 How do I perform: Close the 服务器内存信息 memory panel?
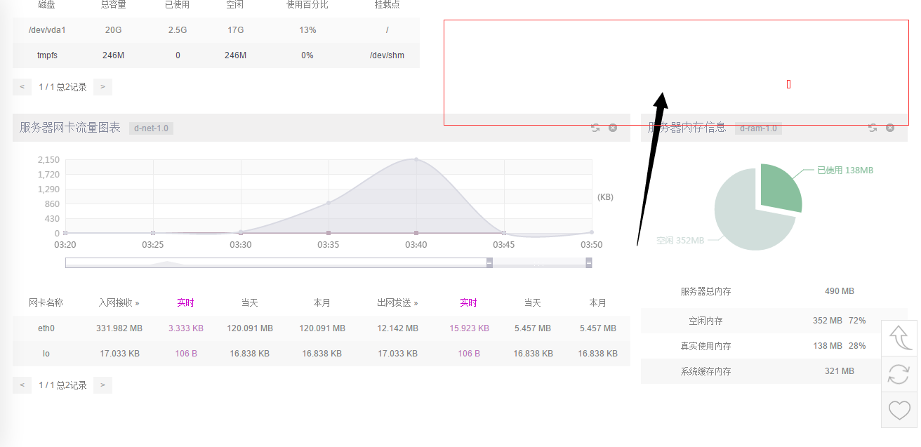pos(890,128)
